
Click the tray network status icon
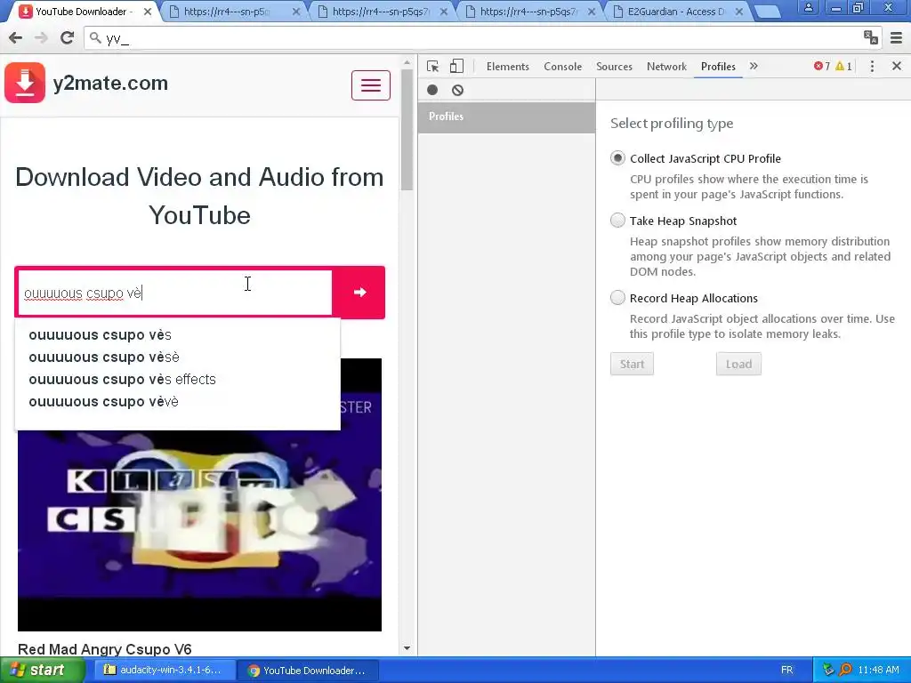(x=828, y=670)
